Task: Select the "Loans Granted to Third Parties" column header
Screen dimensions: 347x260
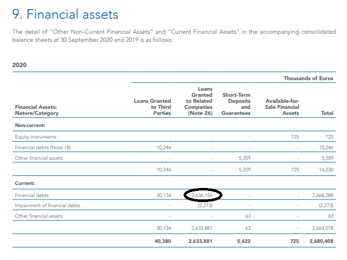Action: pyautogui.click(x=152, y=107)
